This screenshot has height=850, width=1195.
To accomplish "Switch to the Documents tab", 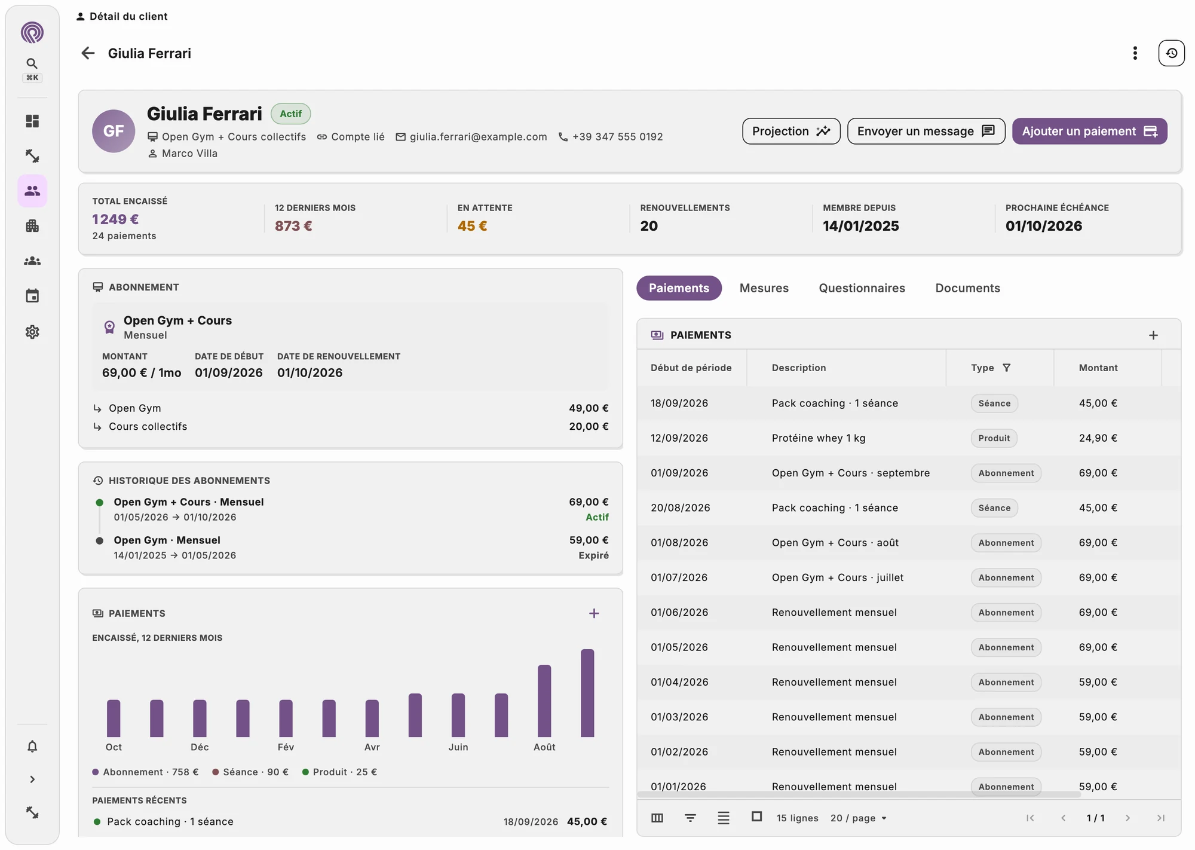I will tap(967, 288).
